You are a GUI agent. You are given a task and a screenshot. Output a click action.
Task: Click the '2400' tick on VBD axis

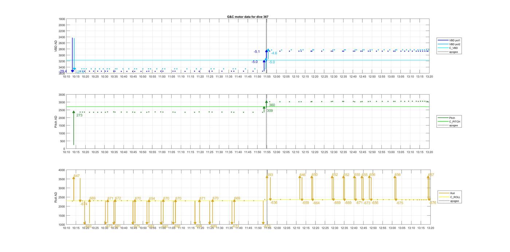62,37
